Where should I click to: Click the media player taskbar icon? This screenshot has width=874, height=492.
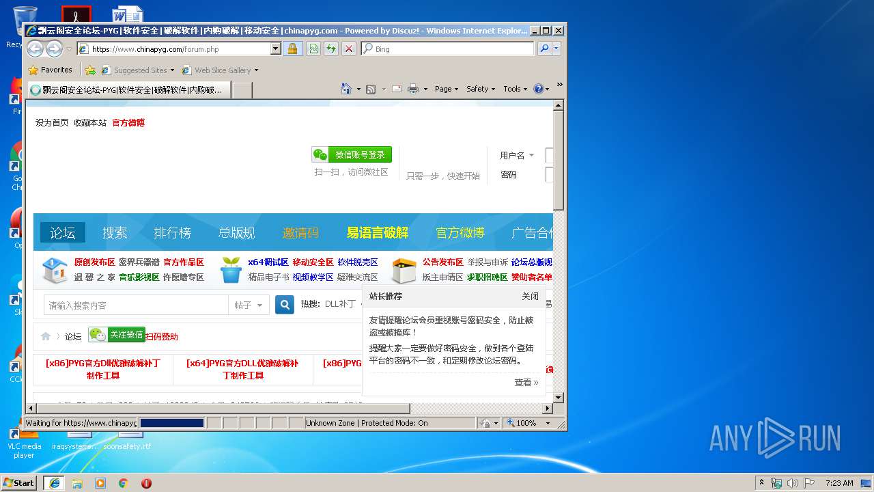[100, 483]
